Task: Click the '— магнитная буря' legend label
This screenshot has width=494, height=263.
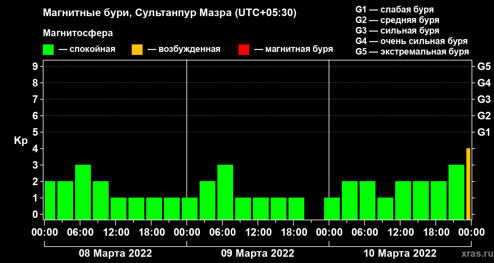Action: click(293, 49)
